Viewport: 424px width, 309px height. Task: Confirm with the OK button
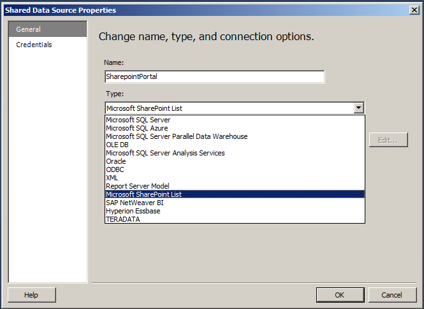point(340,295)
